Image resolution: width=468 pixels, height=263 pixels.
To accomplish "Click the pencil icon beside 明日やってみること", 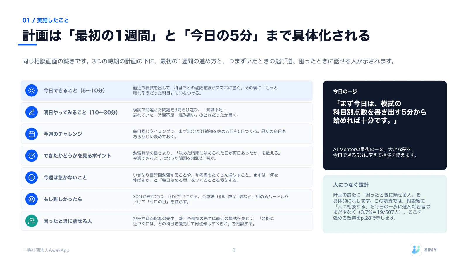I will coord(32,112).
